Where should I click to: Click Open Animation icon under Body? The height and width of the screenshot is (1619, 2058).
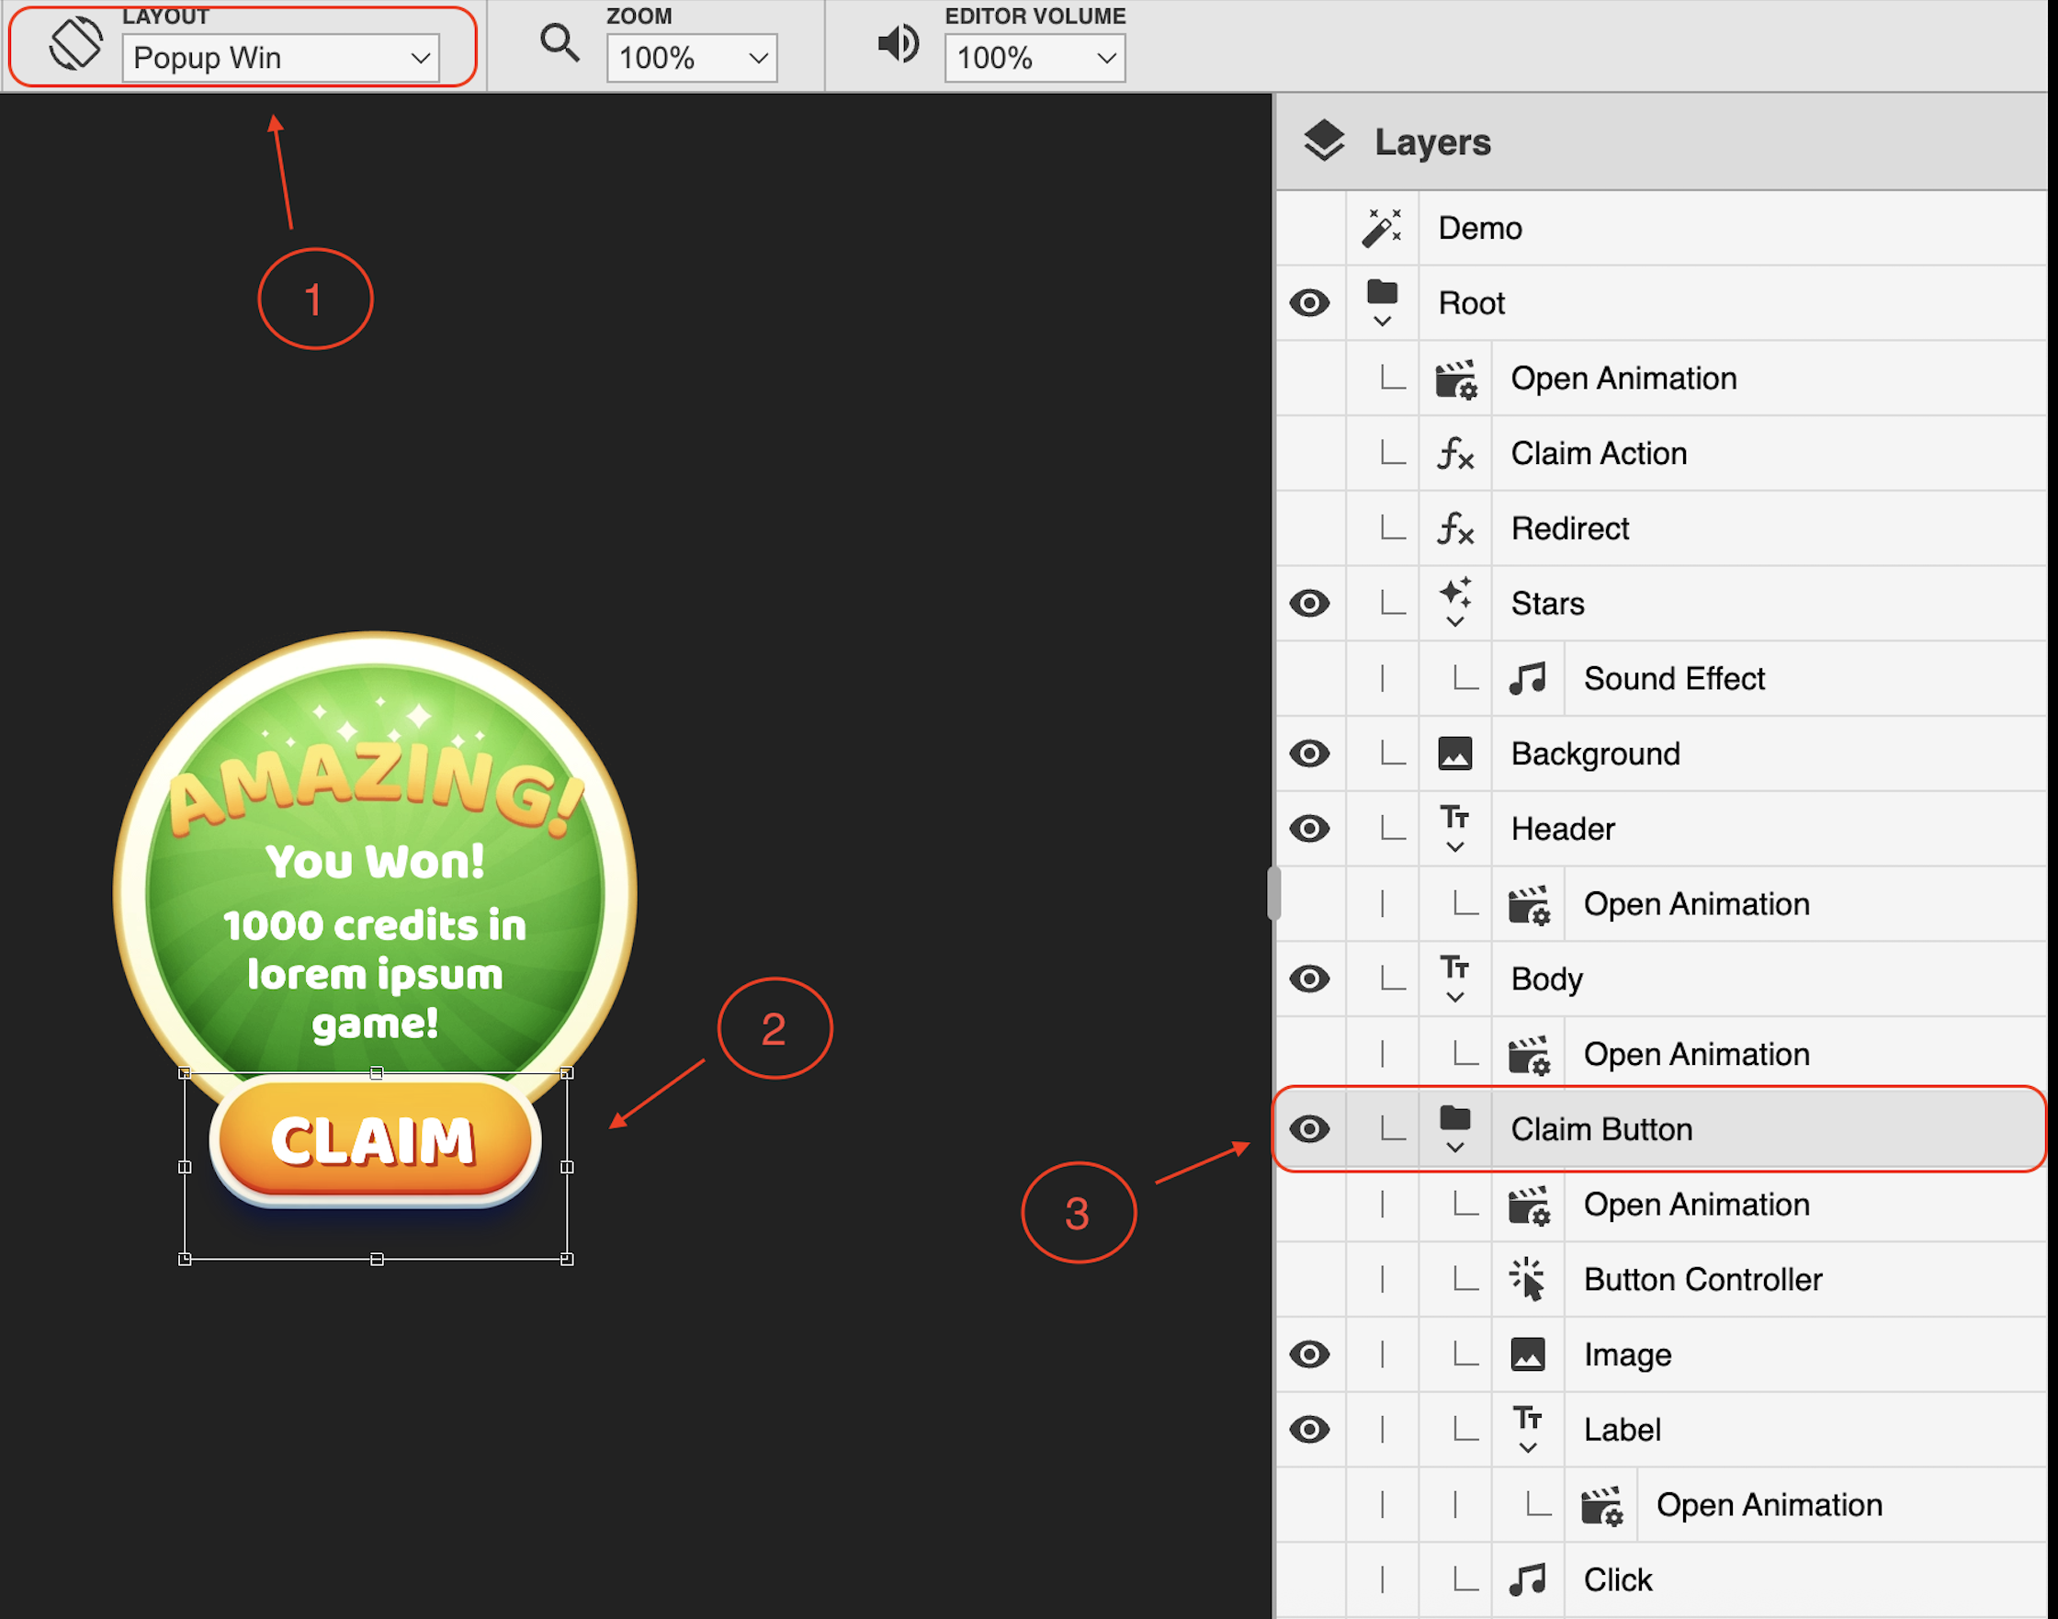pyautogui.click(x=1529, y=1054)
